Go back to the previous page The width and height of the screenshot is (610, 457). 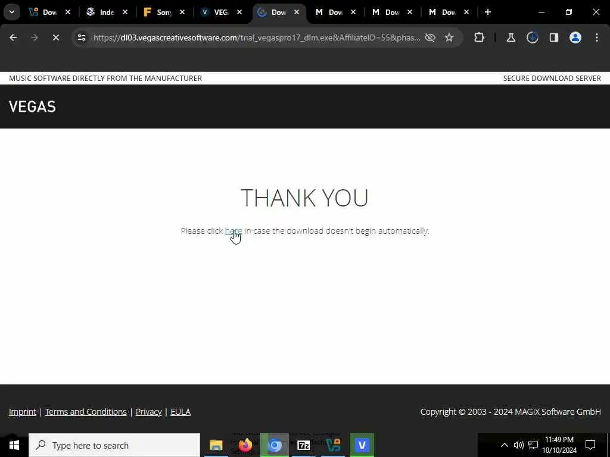tap(13, 37)
